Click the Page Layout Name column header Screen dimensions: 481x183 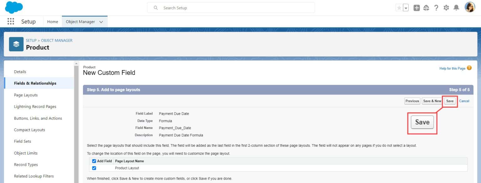click(129, 161)
